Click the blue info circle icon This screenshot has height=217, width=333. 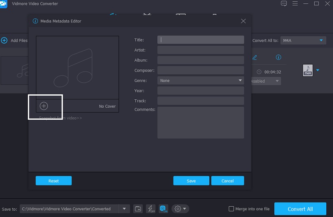(x=278, y=57)
